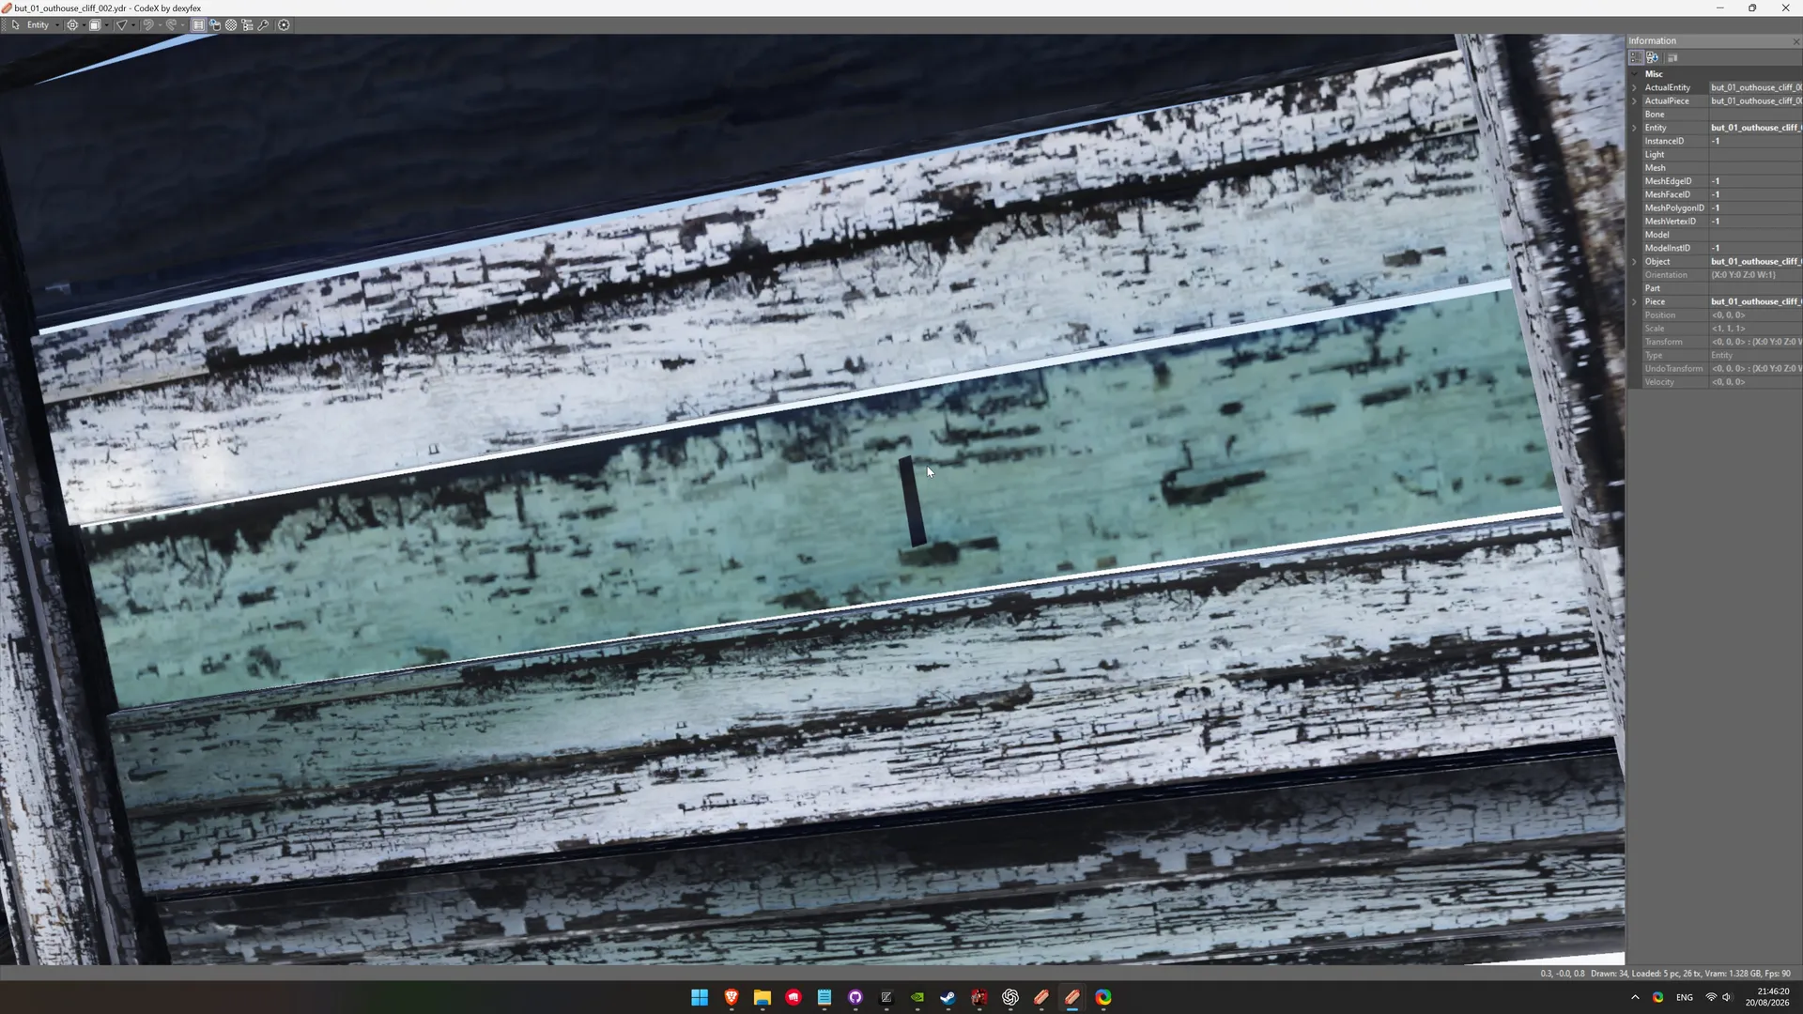This screenshot has height=1014, width=1803.
Task: Click the stacked-cube object view icon
Action: (x=95, y=25)
